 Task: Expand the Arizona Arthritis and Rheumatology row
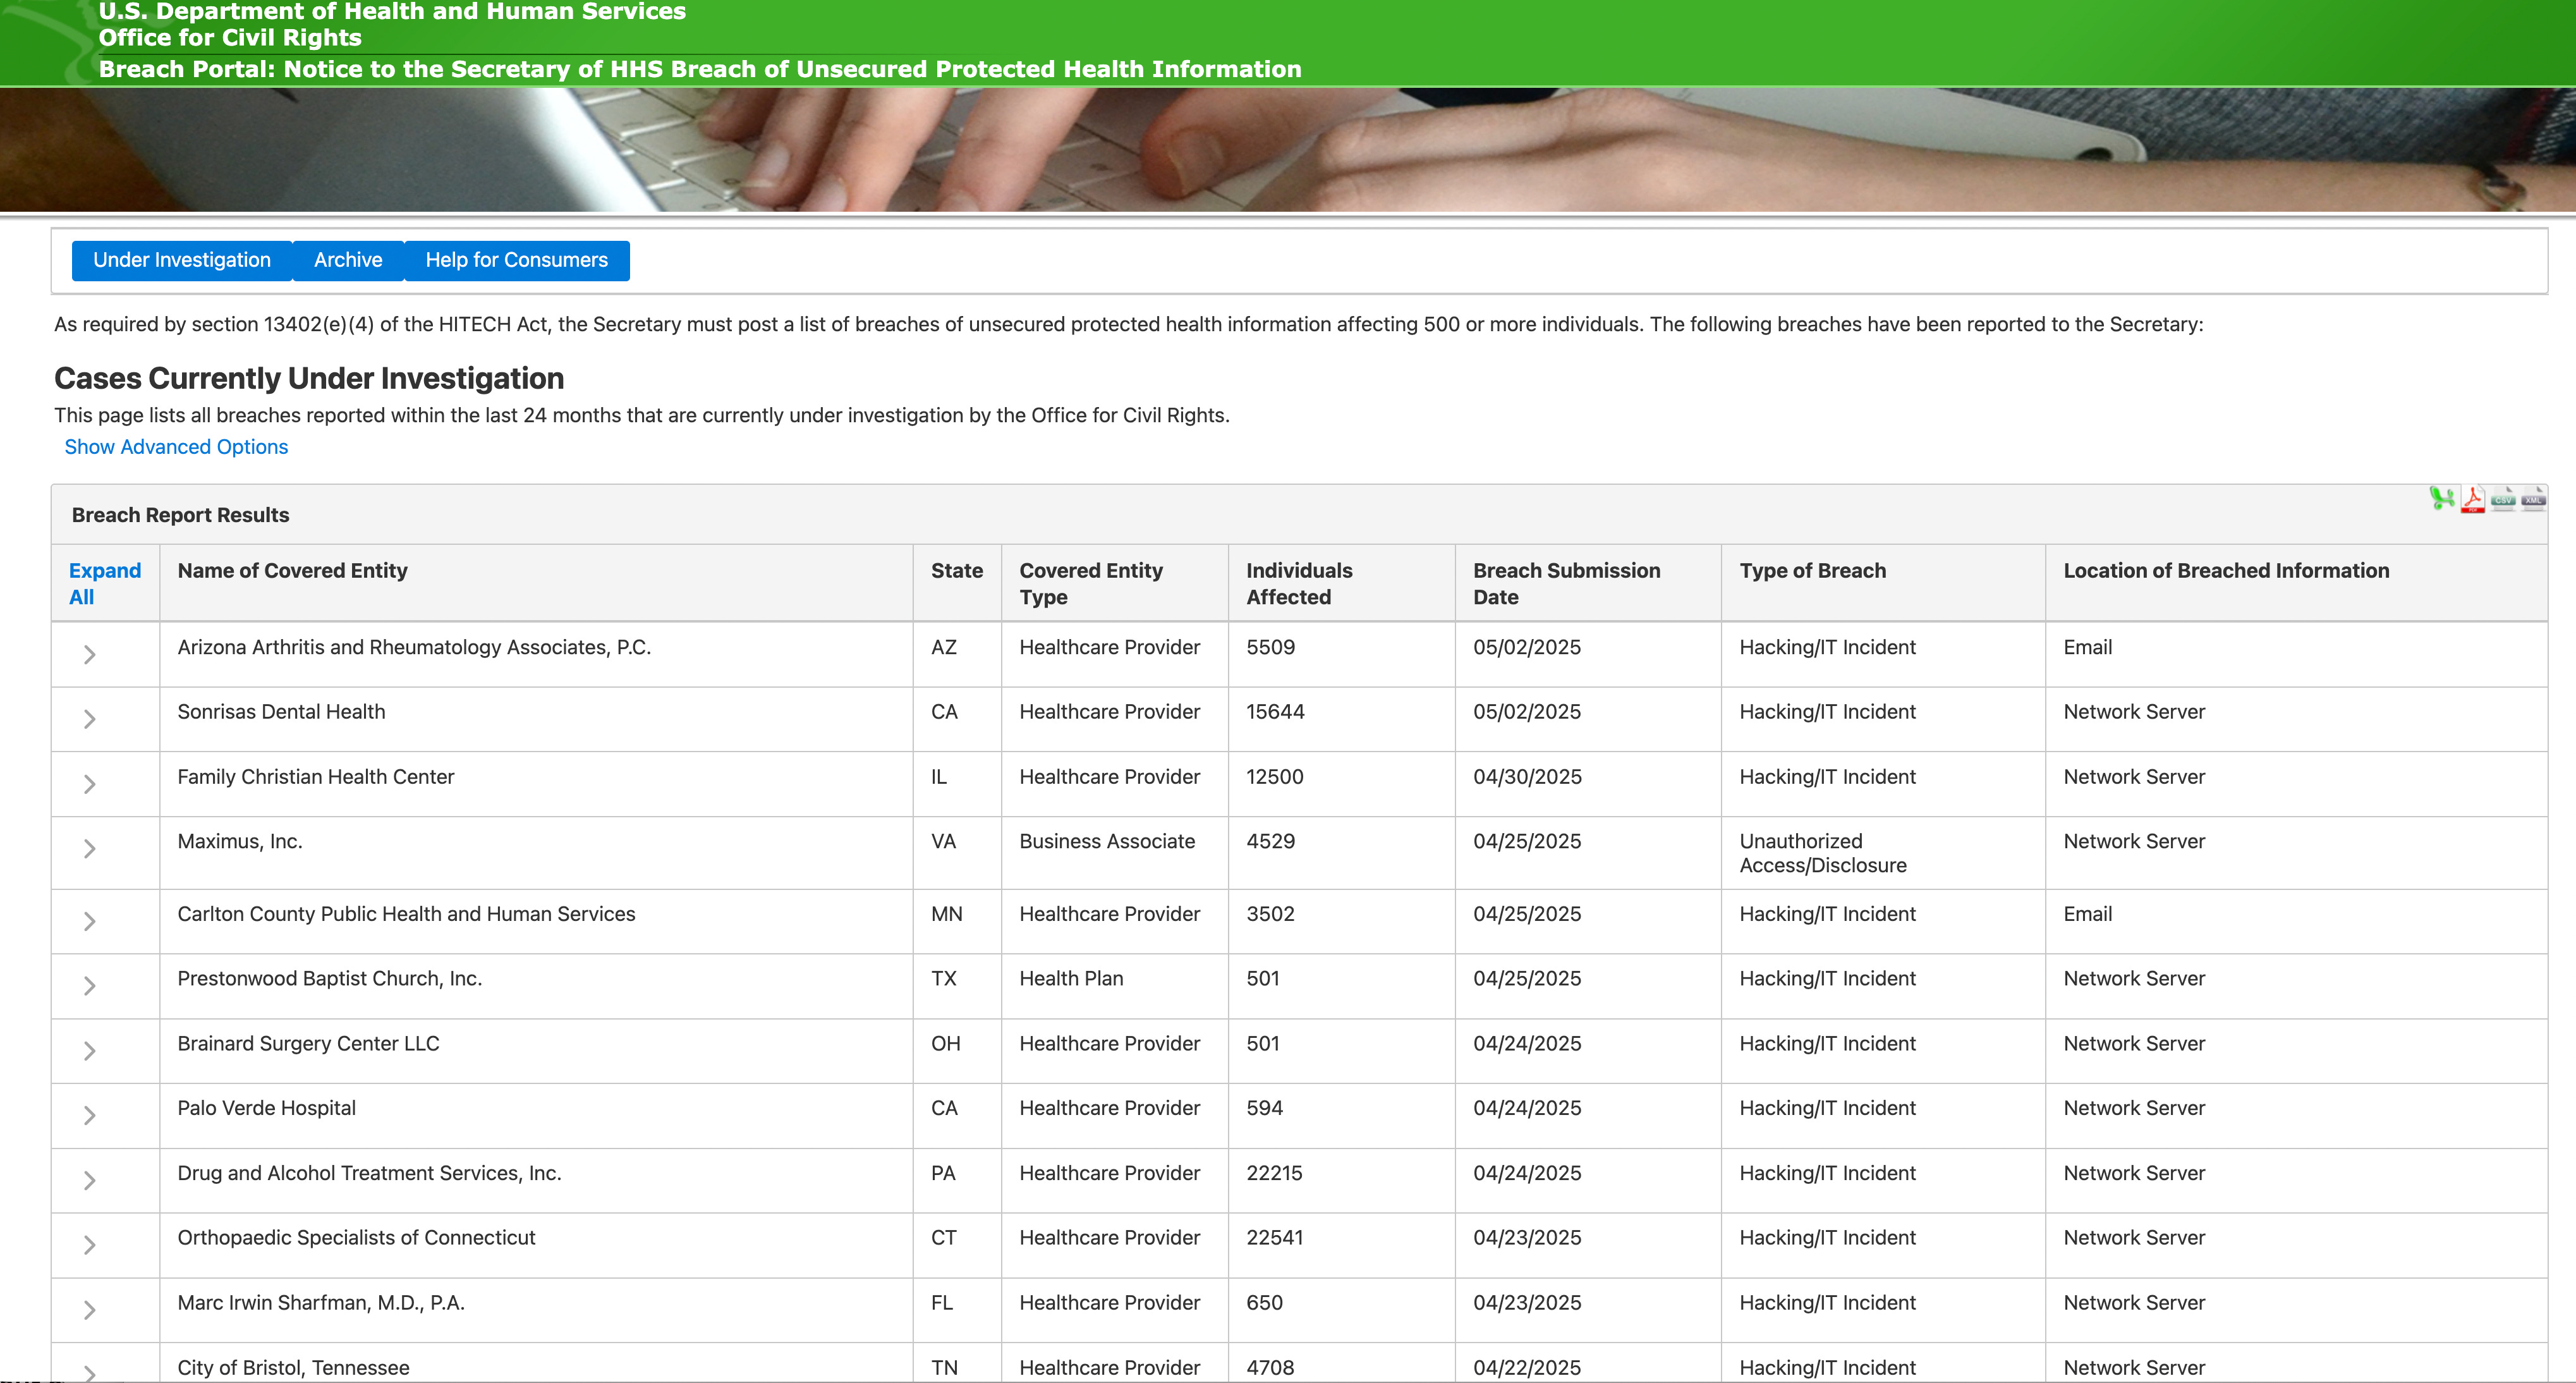coord(89,654)
